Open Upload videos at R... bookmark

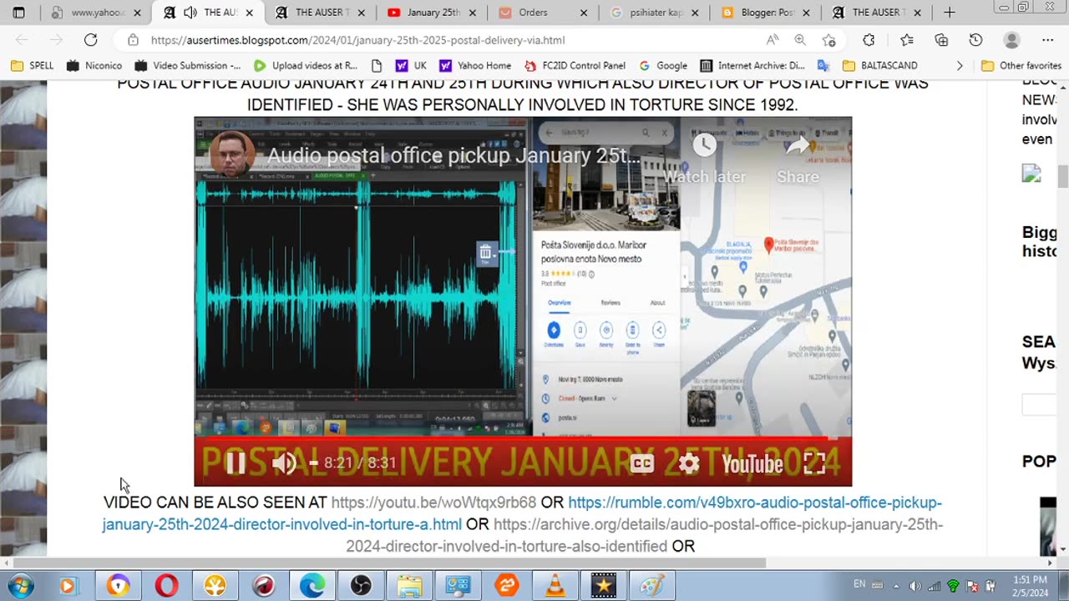click(306, 65)
